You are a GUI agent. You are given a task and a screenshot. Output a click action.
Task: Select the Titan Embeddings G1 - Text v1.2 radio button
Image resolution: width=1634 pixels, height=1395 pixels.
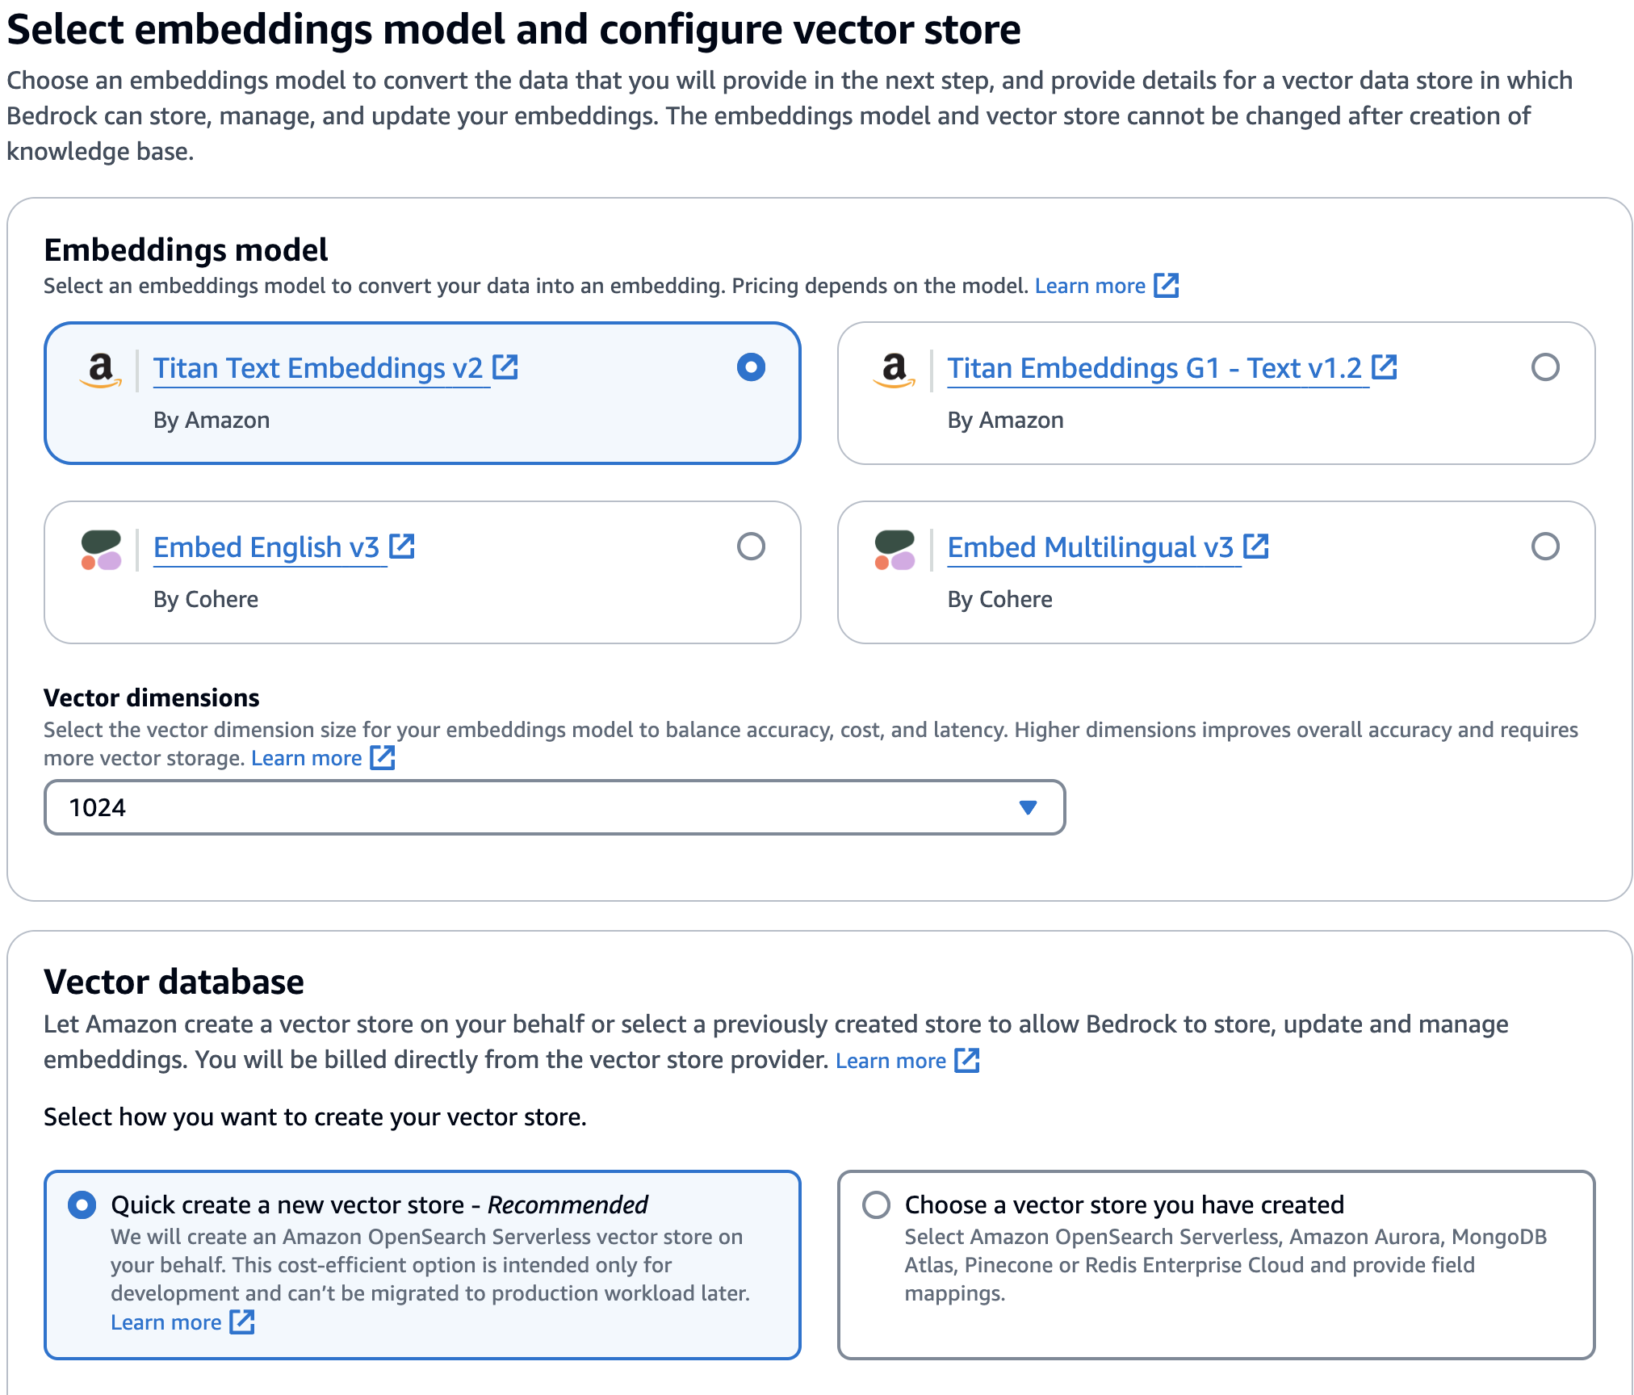click(1545, 369)
